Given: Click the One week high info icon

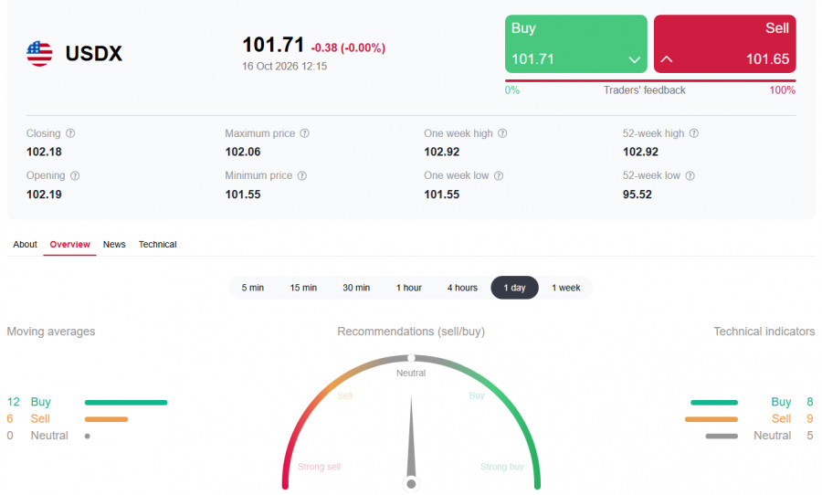Looking at the screenshot, I should click(x=502, y=133).
